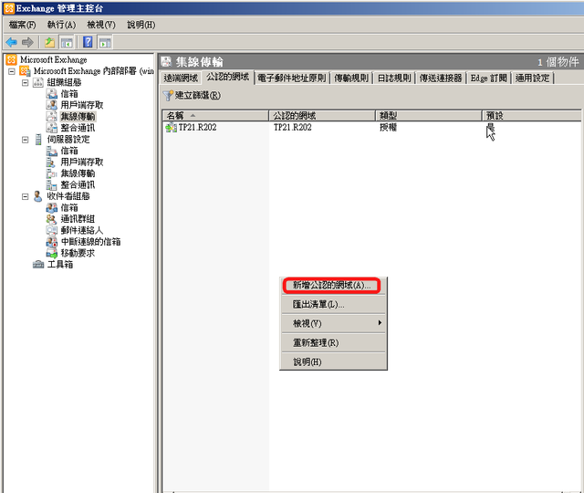Sort by the 類型 column header
The height and width of the screenshot is (493, 584).
pyautogui.click(x=429, y=116)
